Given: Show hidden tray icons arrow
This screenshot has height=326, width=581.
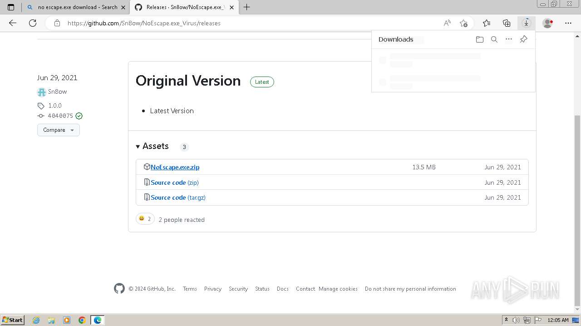Looking at the screenshot, I should (506, 320).
